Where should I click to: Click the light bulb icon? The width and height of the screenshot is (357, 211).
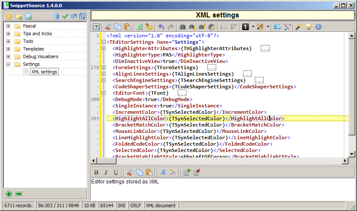click(x=309, y=27)
